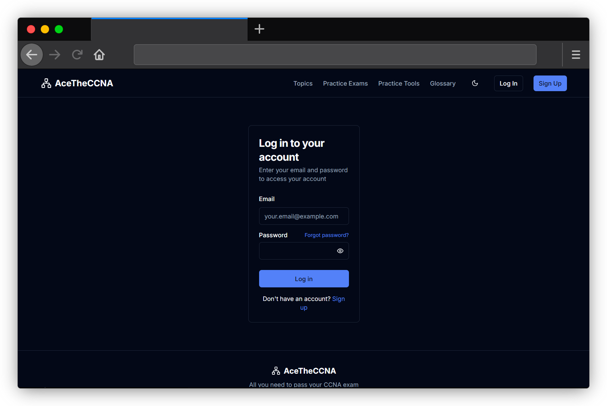The image size is (607, 406).
Task: Click the AceTheCCNA logo in the header
Action: pyautogui.click(x=77, y=83)
